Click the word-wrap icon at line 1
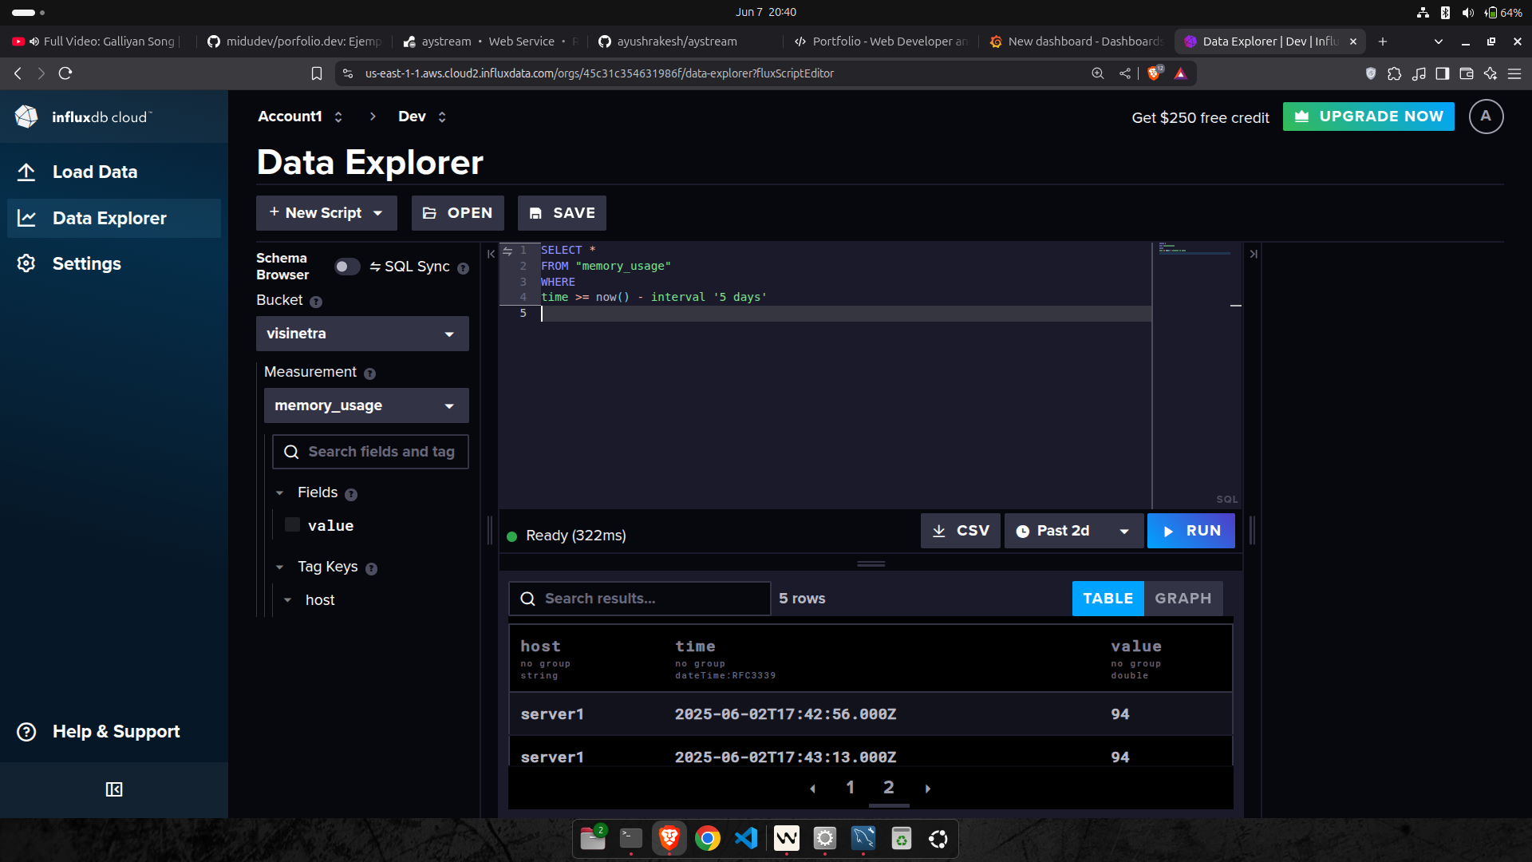This screenshot has height=862, width=1532. click(507, 251)
